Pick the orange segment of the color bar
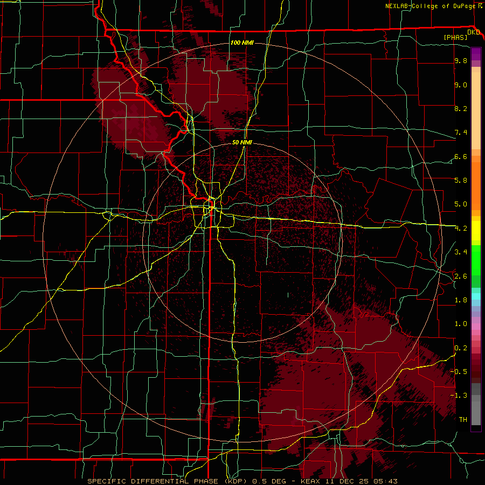The image size is (485, 485). 476,185
